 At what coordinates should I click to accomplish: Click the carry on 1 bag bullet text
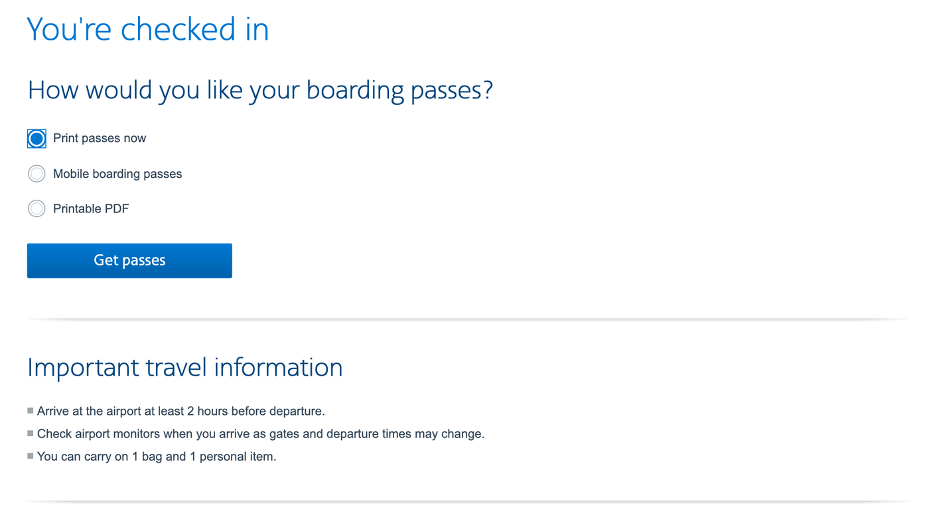click(x=157, y=456)
